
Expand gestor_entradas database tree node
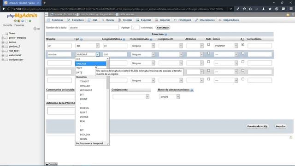[x=3, y=38]
